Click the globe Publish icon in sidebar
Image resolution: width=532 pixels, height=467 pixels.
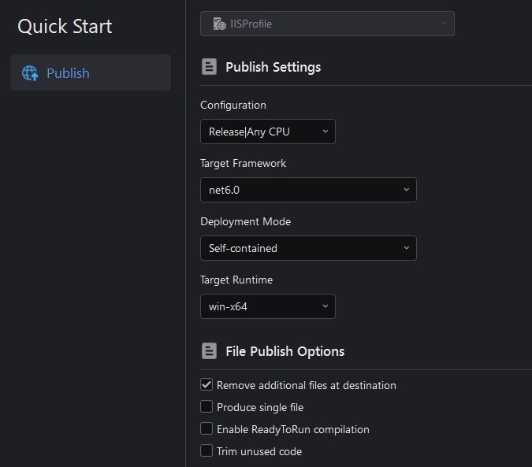pos(30,73)
